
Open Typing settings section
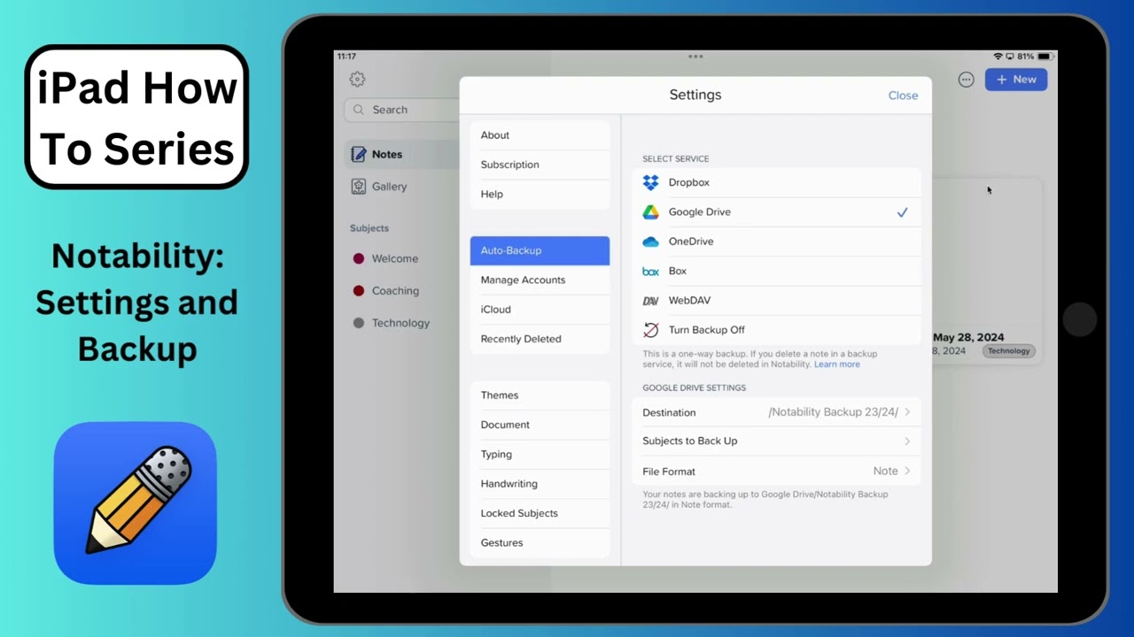[x=540, y=454]
